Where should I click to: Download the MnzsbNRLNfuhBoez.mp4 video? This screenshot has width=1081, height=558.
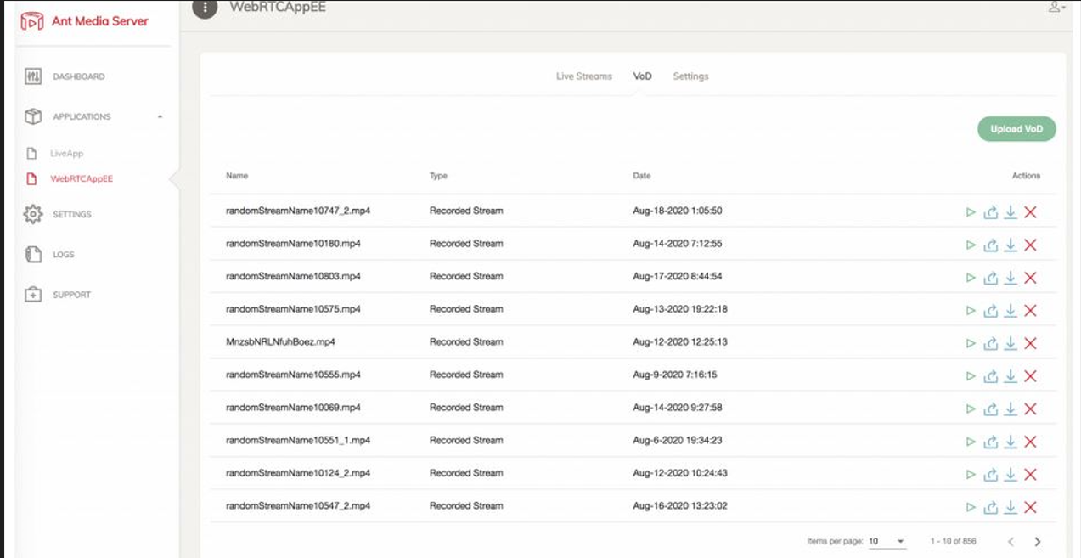(x=1010, y=342)
